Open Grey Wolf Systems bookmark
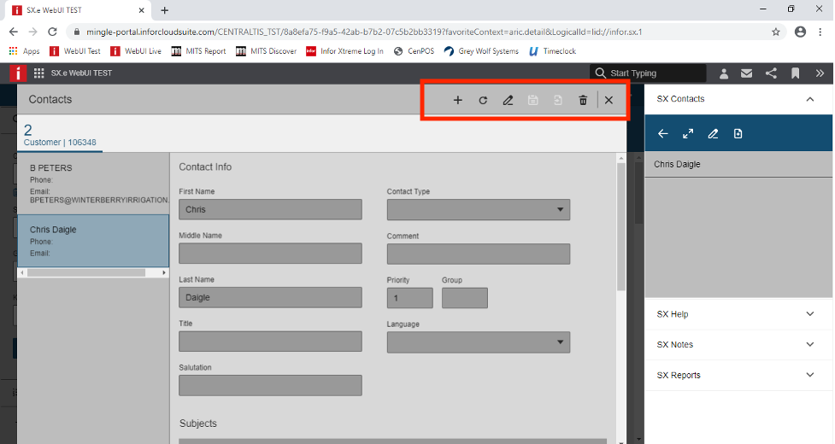This screenshot has height=444, width=835. coord(481,51)
